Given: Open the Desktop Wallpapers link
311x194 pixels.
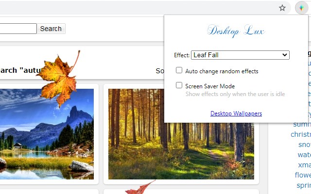Looking at the screenshot, I should [236, 113].
